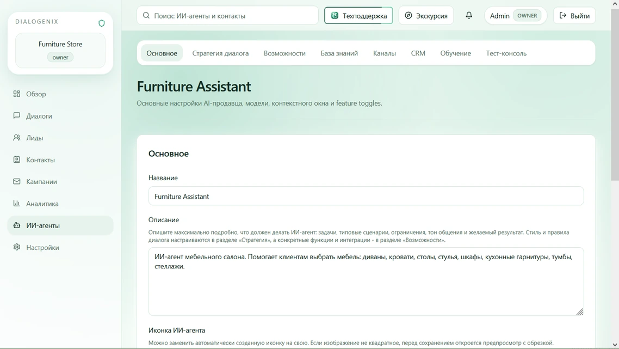Click the Обзор dashboard icon
619x349 pixels.
click(x=16, y=94)
